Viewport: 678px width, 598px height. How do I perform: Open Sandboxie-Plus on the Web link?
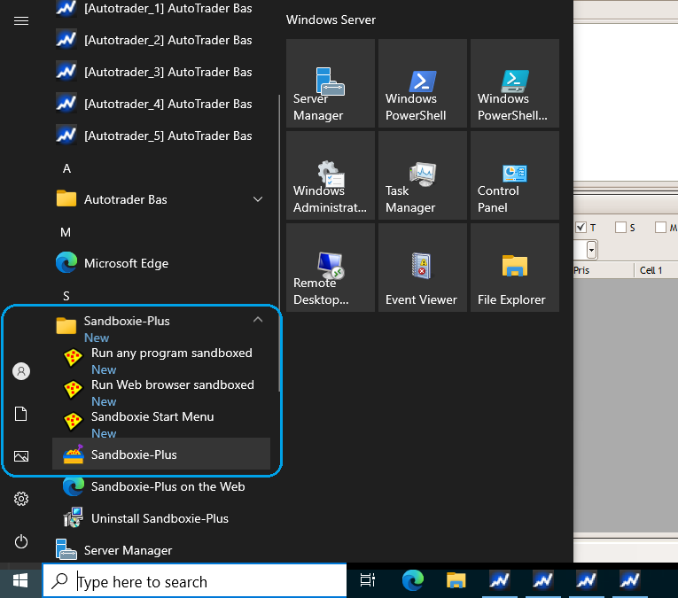point(168,486)
